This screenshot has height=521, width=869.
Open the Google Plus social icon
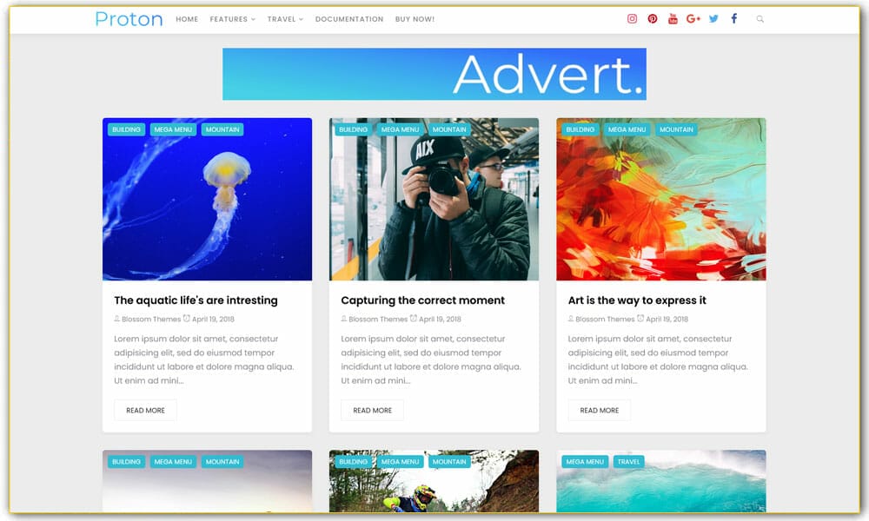[x=693, y=19]
